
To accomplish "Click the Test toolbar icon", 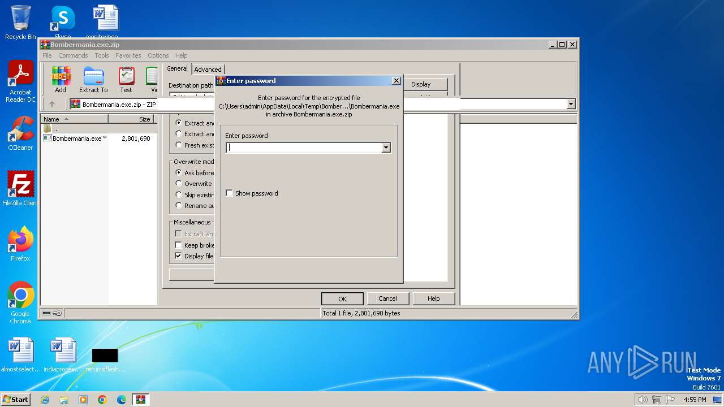I will pyautogui.click(x=126, y=80).
